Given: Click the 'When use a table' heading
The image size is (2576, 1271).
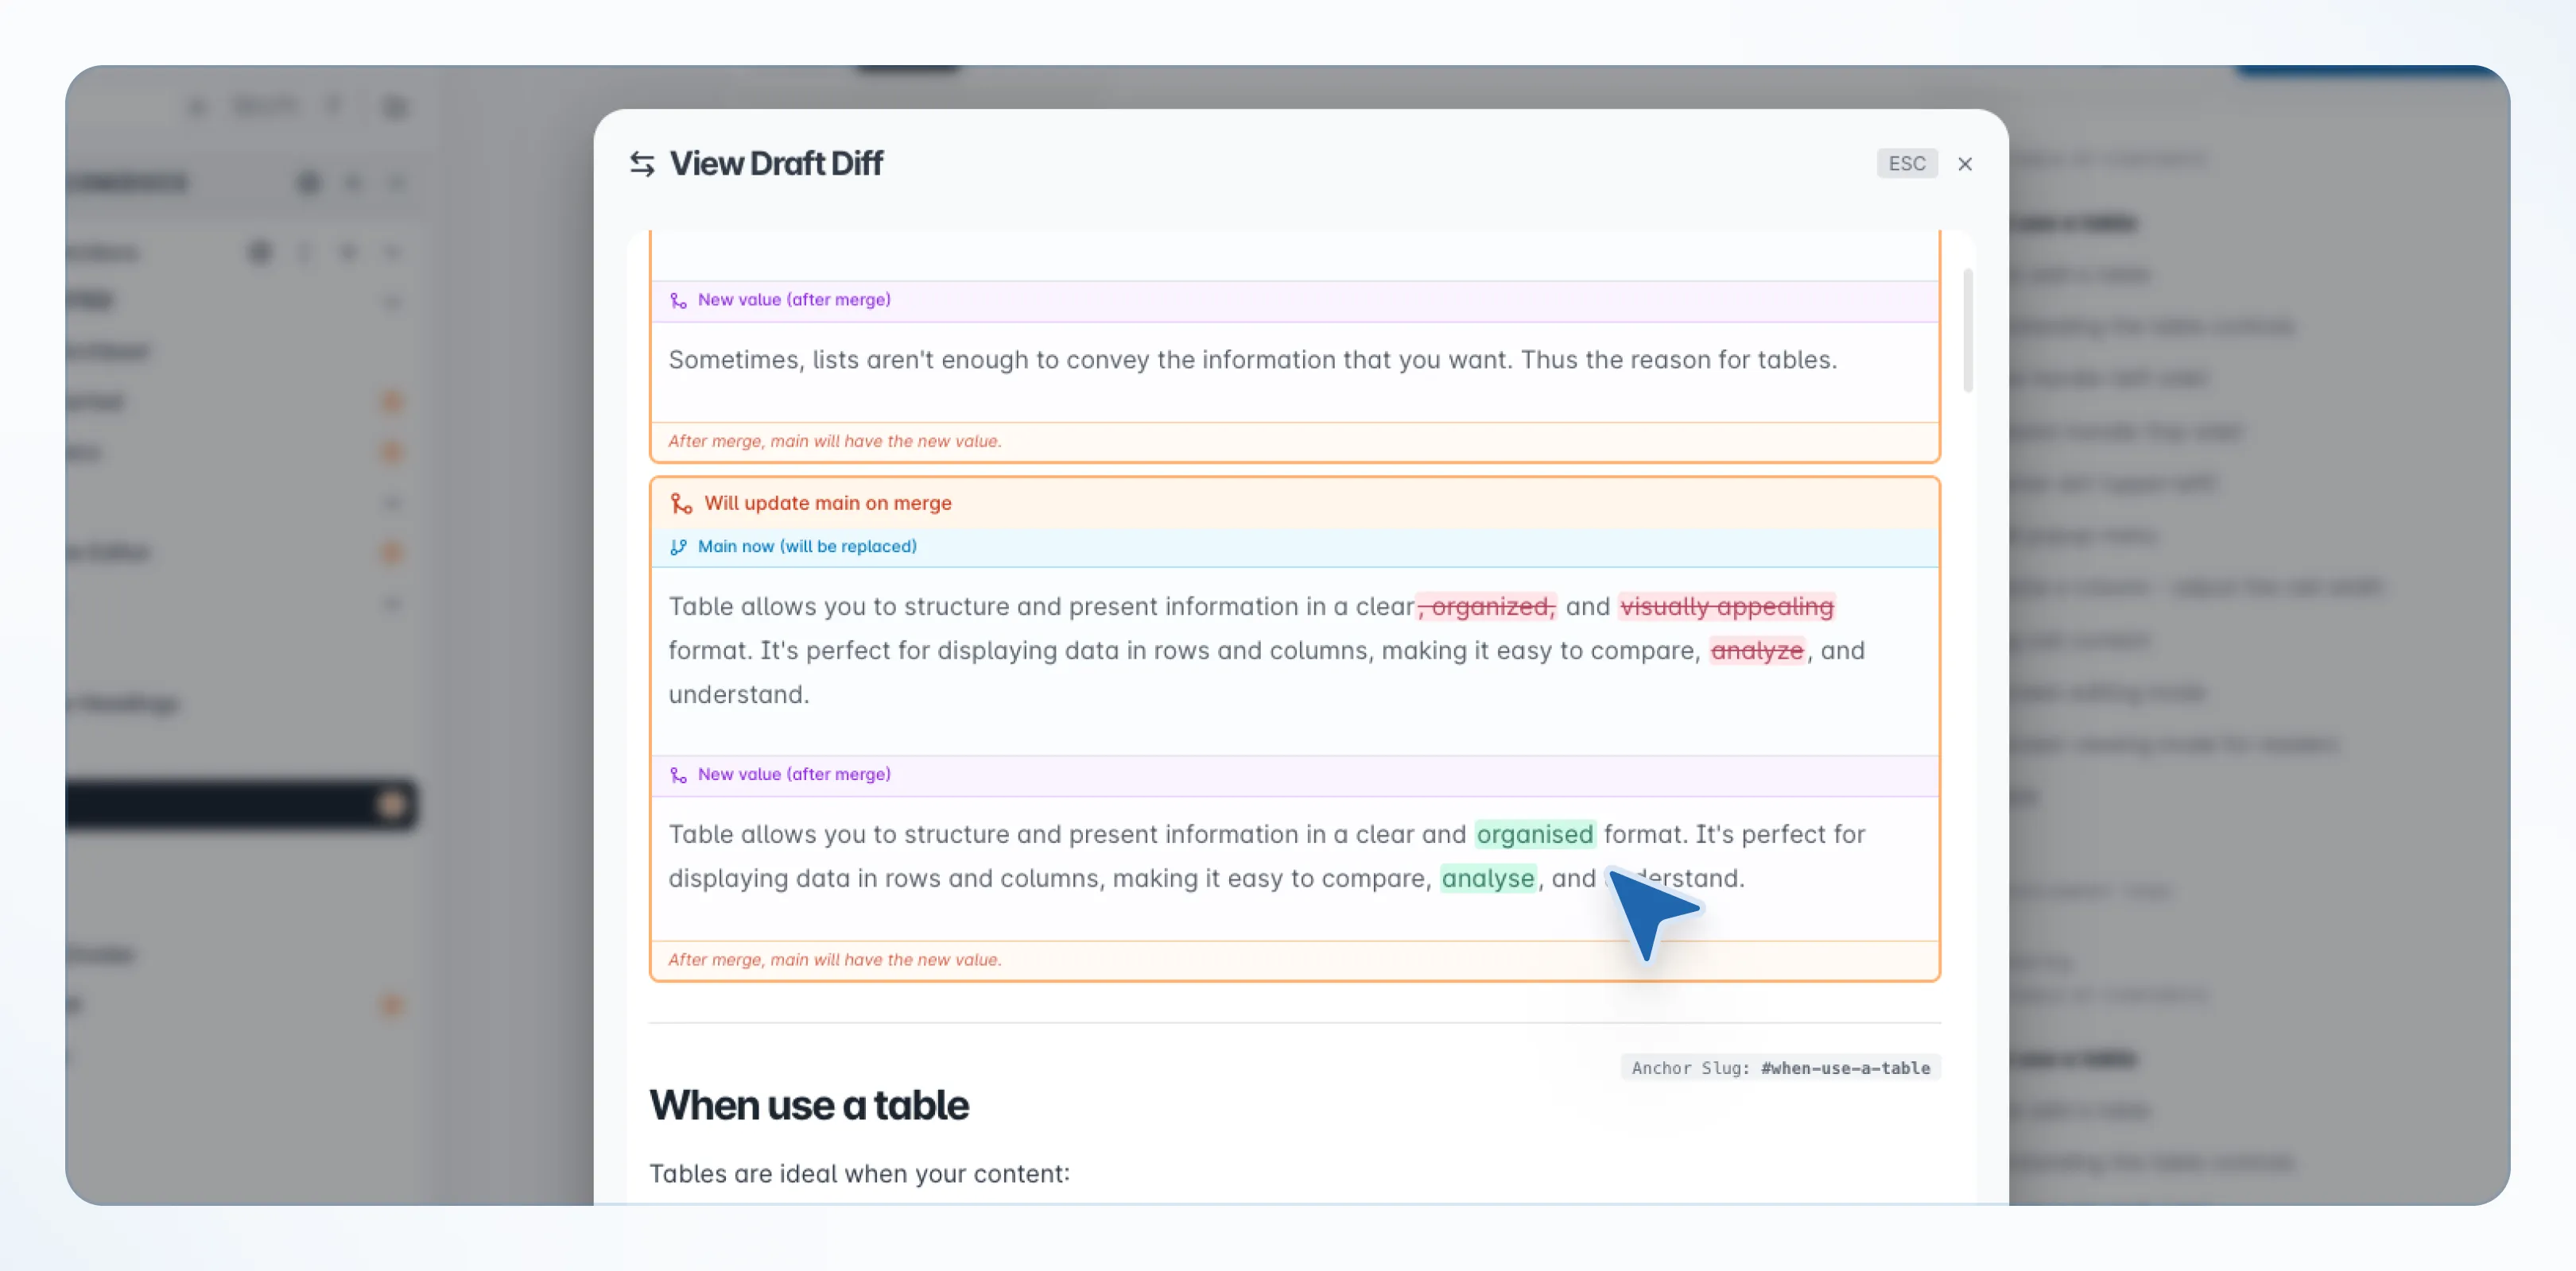Looking at the screenshot, I should coord(808,1105).
